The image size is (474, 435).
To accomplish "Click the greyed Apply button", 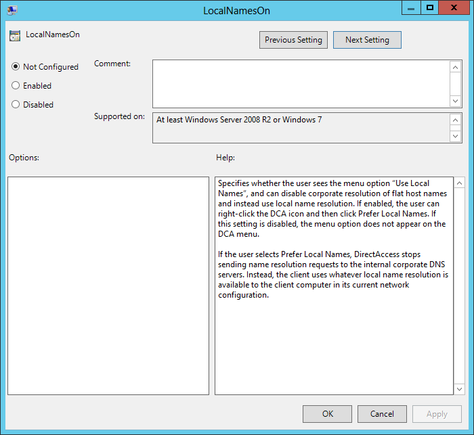I will tap(437, 414).
